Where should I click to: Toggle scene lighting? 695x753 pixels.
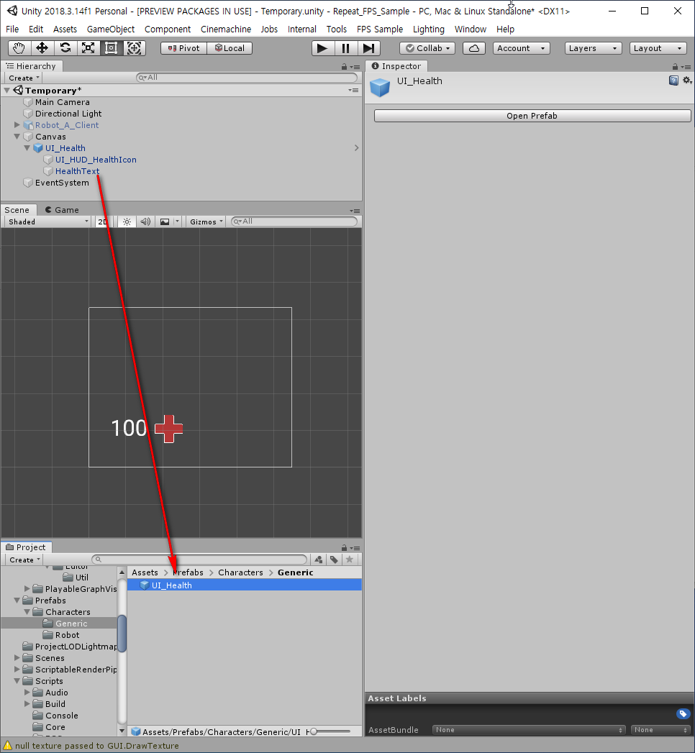coord(127,222)
